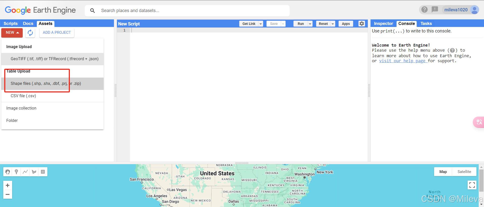
Task: Click the search magnifier icon
Action: 93,11
